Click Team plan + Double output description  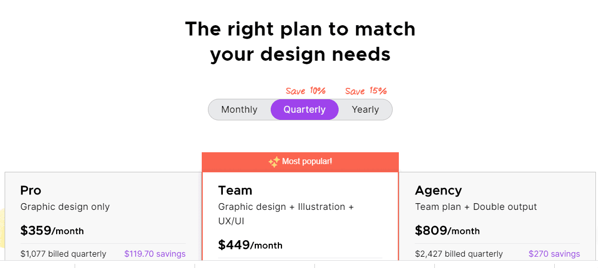[x=476, y=207]
